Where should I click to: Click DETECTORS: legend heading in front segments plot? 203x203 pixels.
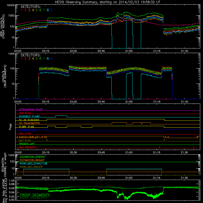(x=31, y=7)
